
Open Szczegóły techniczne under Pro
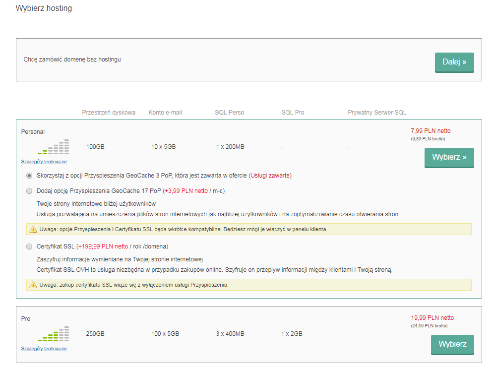coord(44,349)
